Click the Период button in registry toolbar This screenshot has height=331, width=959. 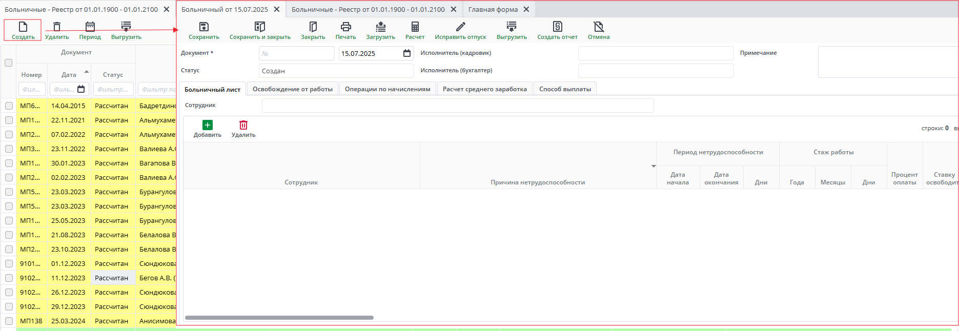click(90, 30)
